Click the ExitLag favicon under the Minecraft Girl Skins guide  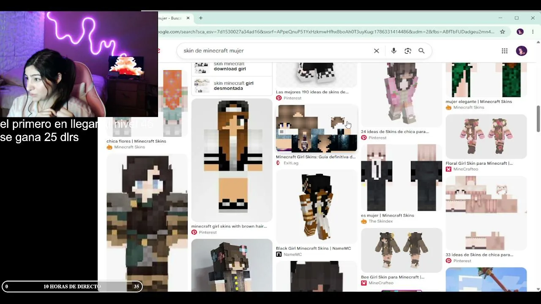pos(279,163)
